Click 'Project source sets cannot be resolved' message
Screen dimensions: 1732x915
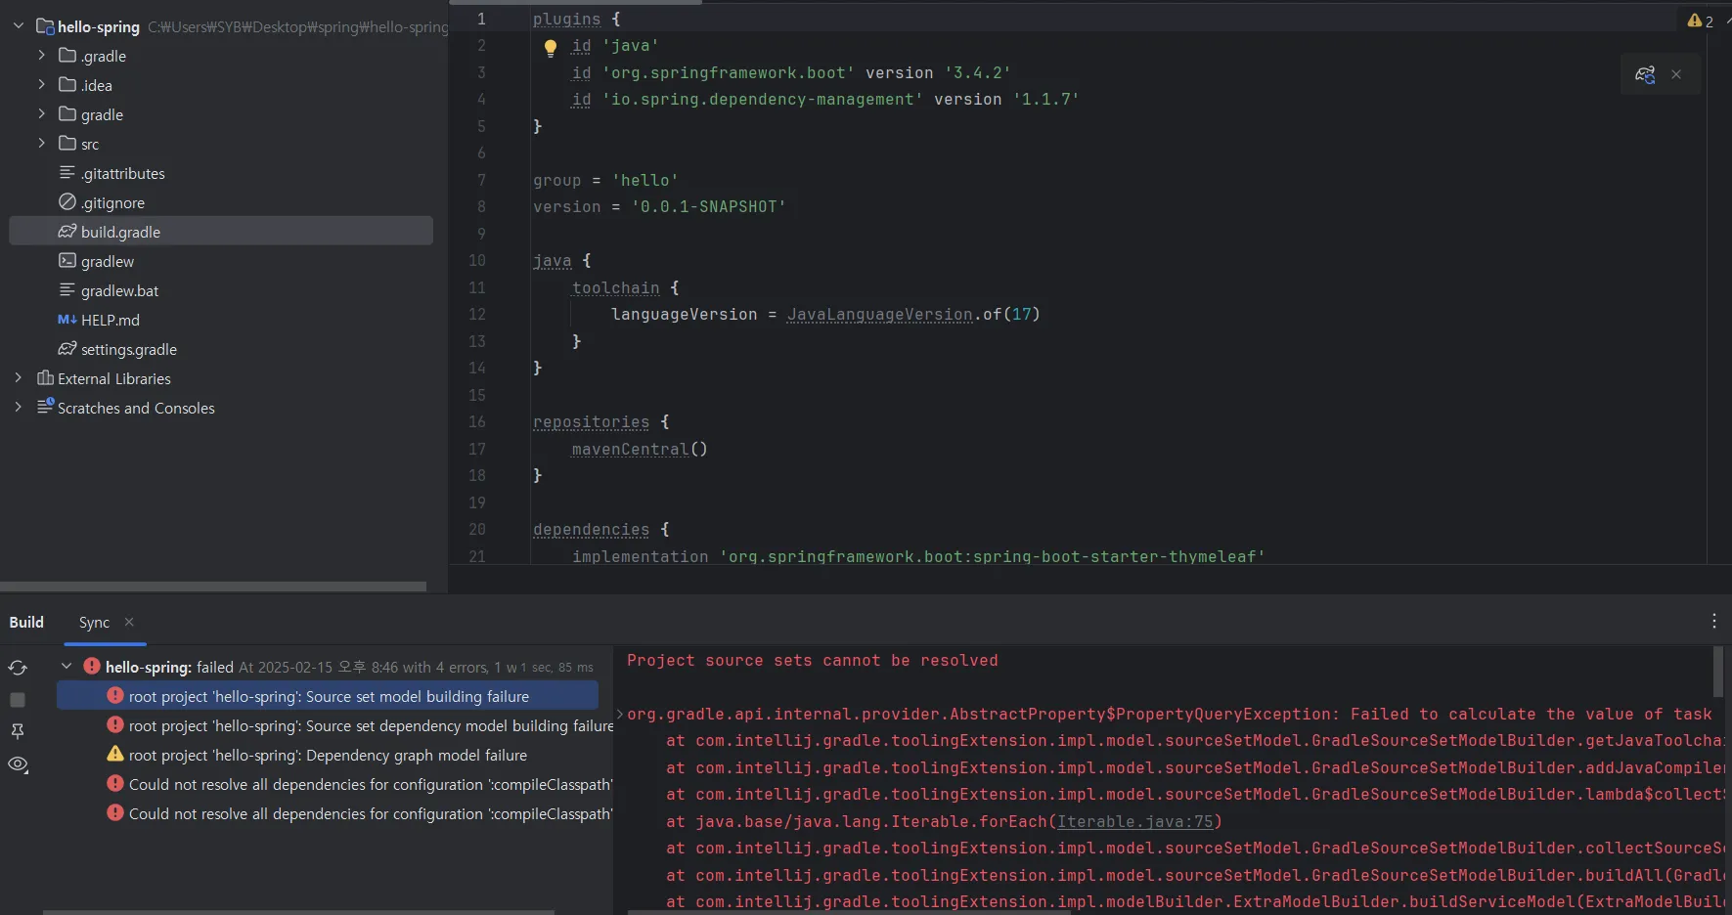click(x=812, y=661)
